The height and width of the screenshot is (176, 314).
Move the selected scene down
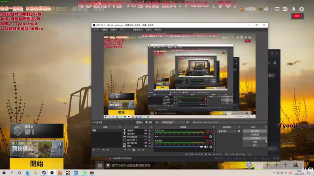point(108,150)
